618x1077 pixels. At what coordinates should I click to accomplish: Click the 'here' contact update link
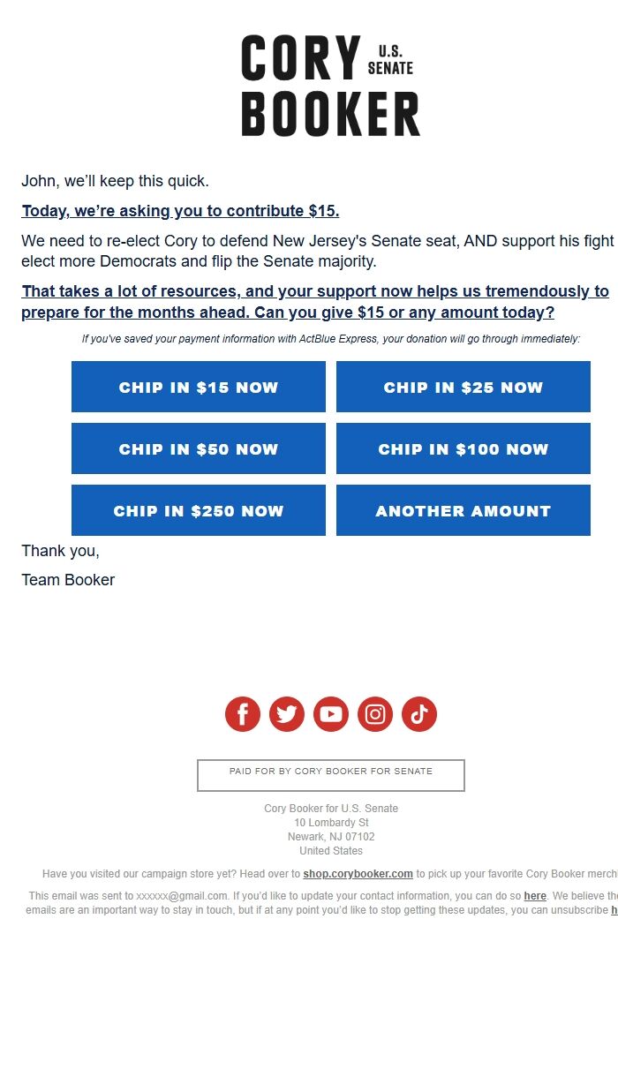(x=535, y=895)
